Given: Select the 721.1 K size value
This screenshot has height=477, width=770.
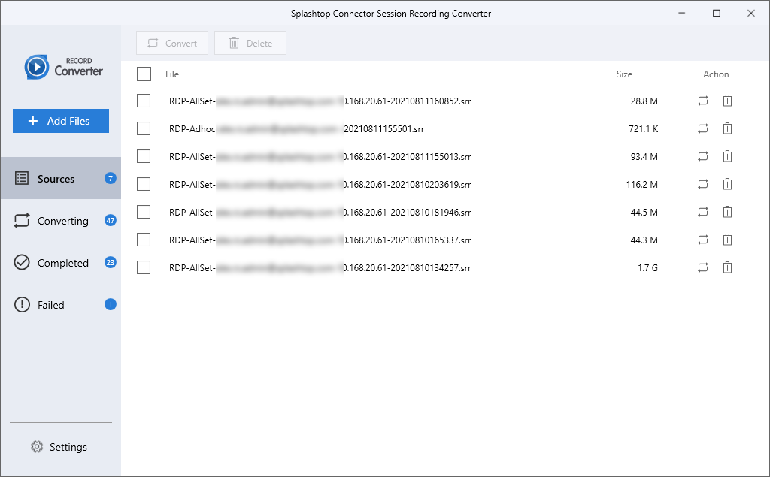Looking at the screenshot, I should (x=644, y=128).
